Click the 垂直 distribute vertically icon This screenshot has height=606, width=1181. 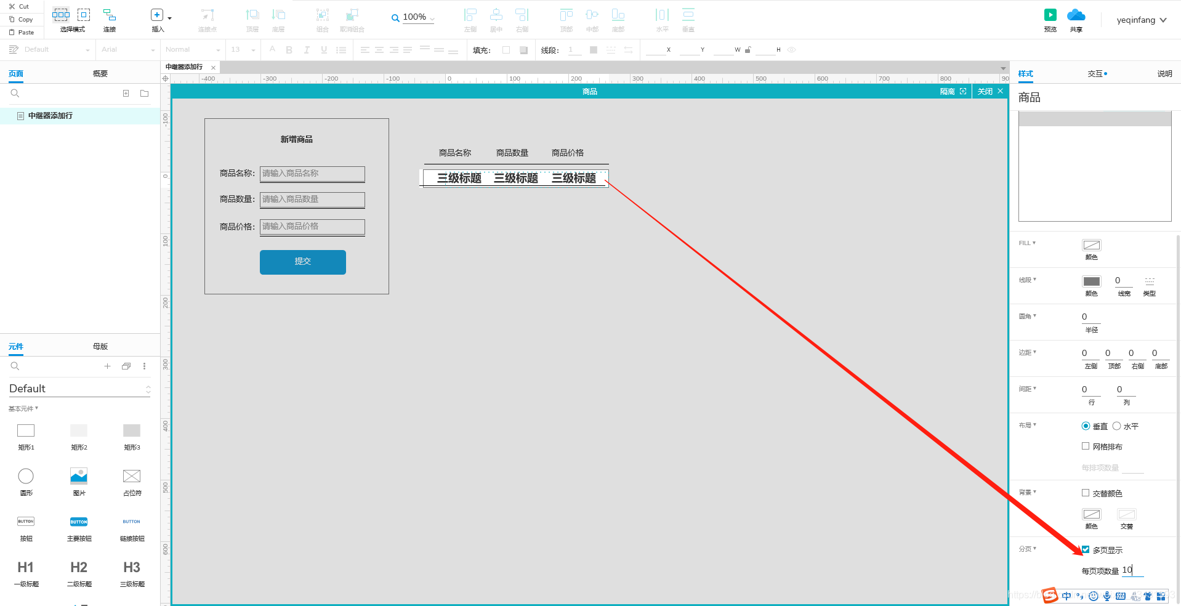688,15
